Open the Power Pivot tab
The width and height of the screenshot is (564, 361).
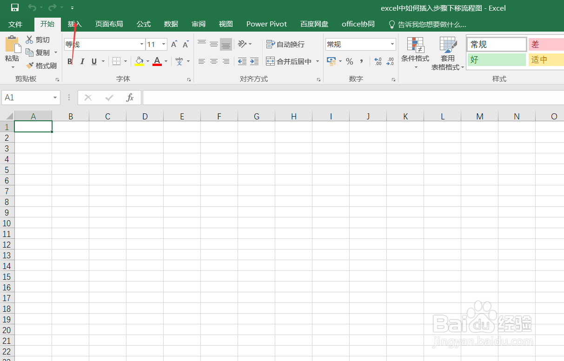click(x=266, y=24)
